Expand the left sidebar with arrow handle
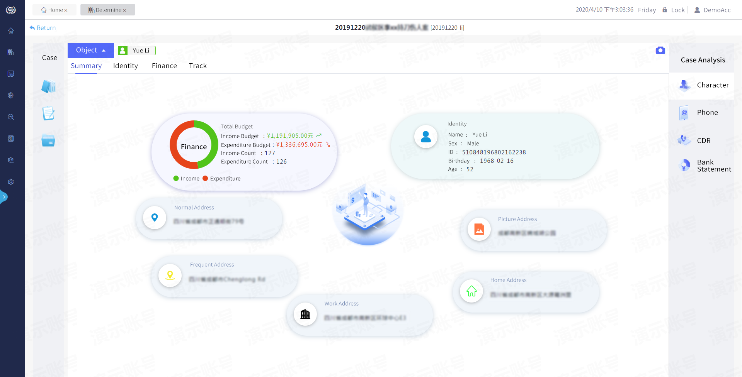This screenshot has height=377, width=742. pyautogui.click(x=4, y=197)
